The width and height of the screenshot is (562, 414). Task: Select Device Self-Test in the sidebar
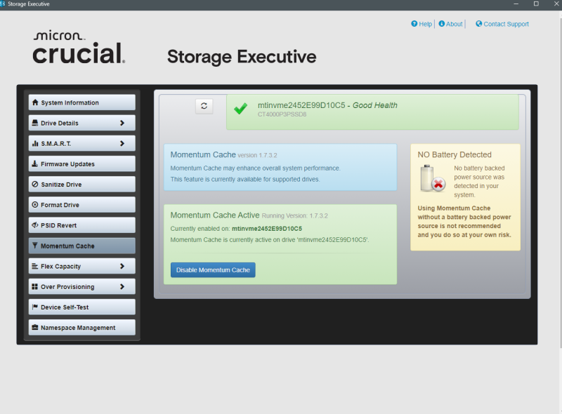point(82,307)
